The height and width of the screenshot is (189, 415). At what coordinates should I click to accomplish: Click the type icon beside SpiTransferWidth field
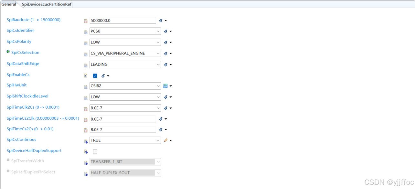point(86,163)
